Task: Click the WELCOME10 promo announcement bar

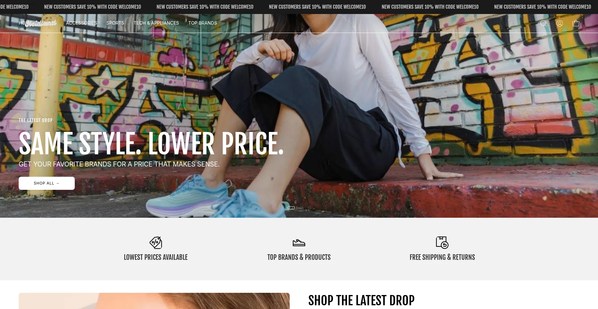Action: click(x=299, y=7)
